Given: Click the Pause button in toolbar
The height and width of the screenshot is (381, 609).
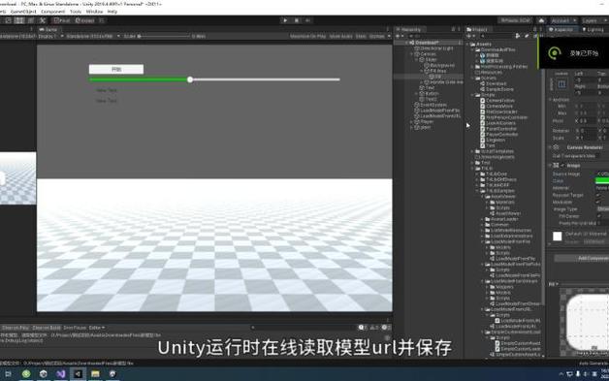Looking at the screenshot, I should click(297, 20).
